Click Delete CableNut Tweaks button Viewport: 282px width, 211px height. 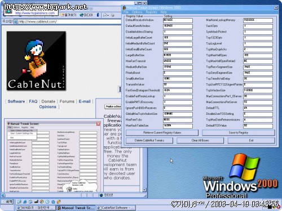click(x=149, y=140)
